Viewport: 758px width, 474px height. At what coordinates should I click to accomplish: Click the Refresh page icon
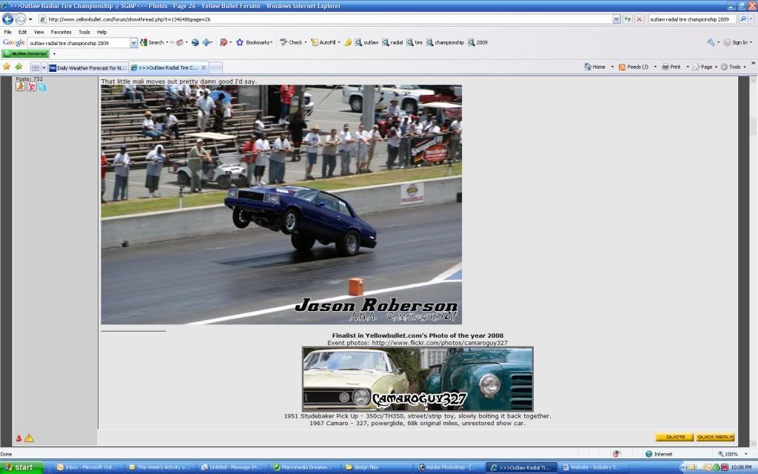click(x=628, y=19)
